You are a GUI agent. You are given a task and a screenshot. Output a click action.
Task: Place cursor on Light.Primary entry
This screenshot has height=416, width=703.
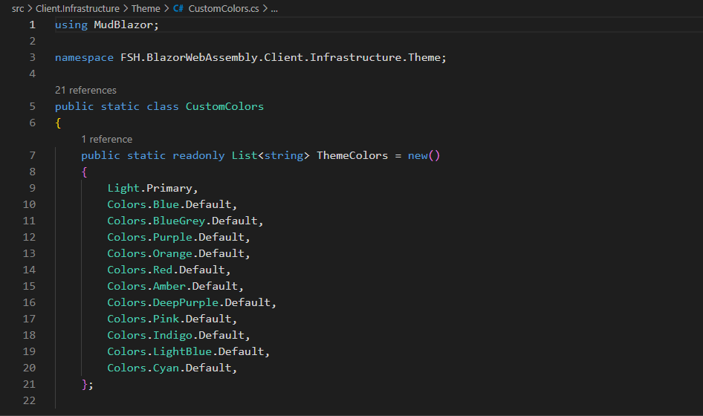[152, 188]
